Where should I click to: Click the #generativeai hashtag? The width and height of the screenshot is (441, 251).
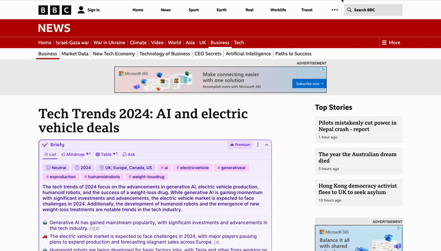click(x=231, y=168)
